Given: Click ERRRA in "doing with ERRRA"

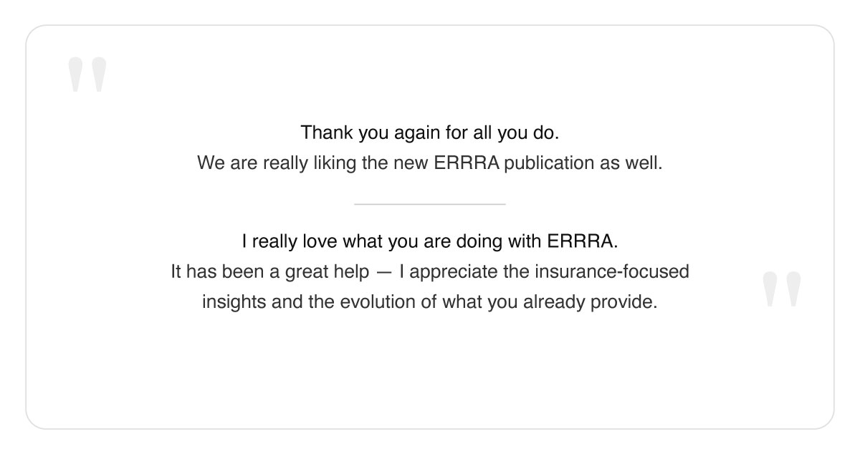Looking at the screenshot, I should pos(580,241).
